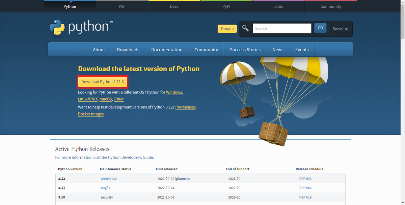Open the PEP 693 link

click(305, 179)
